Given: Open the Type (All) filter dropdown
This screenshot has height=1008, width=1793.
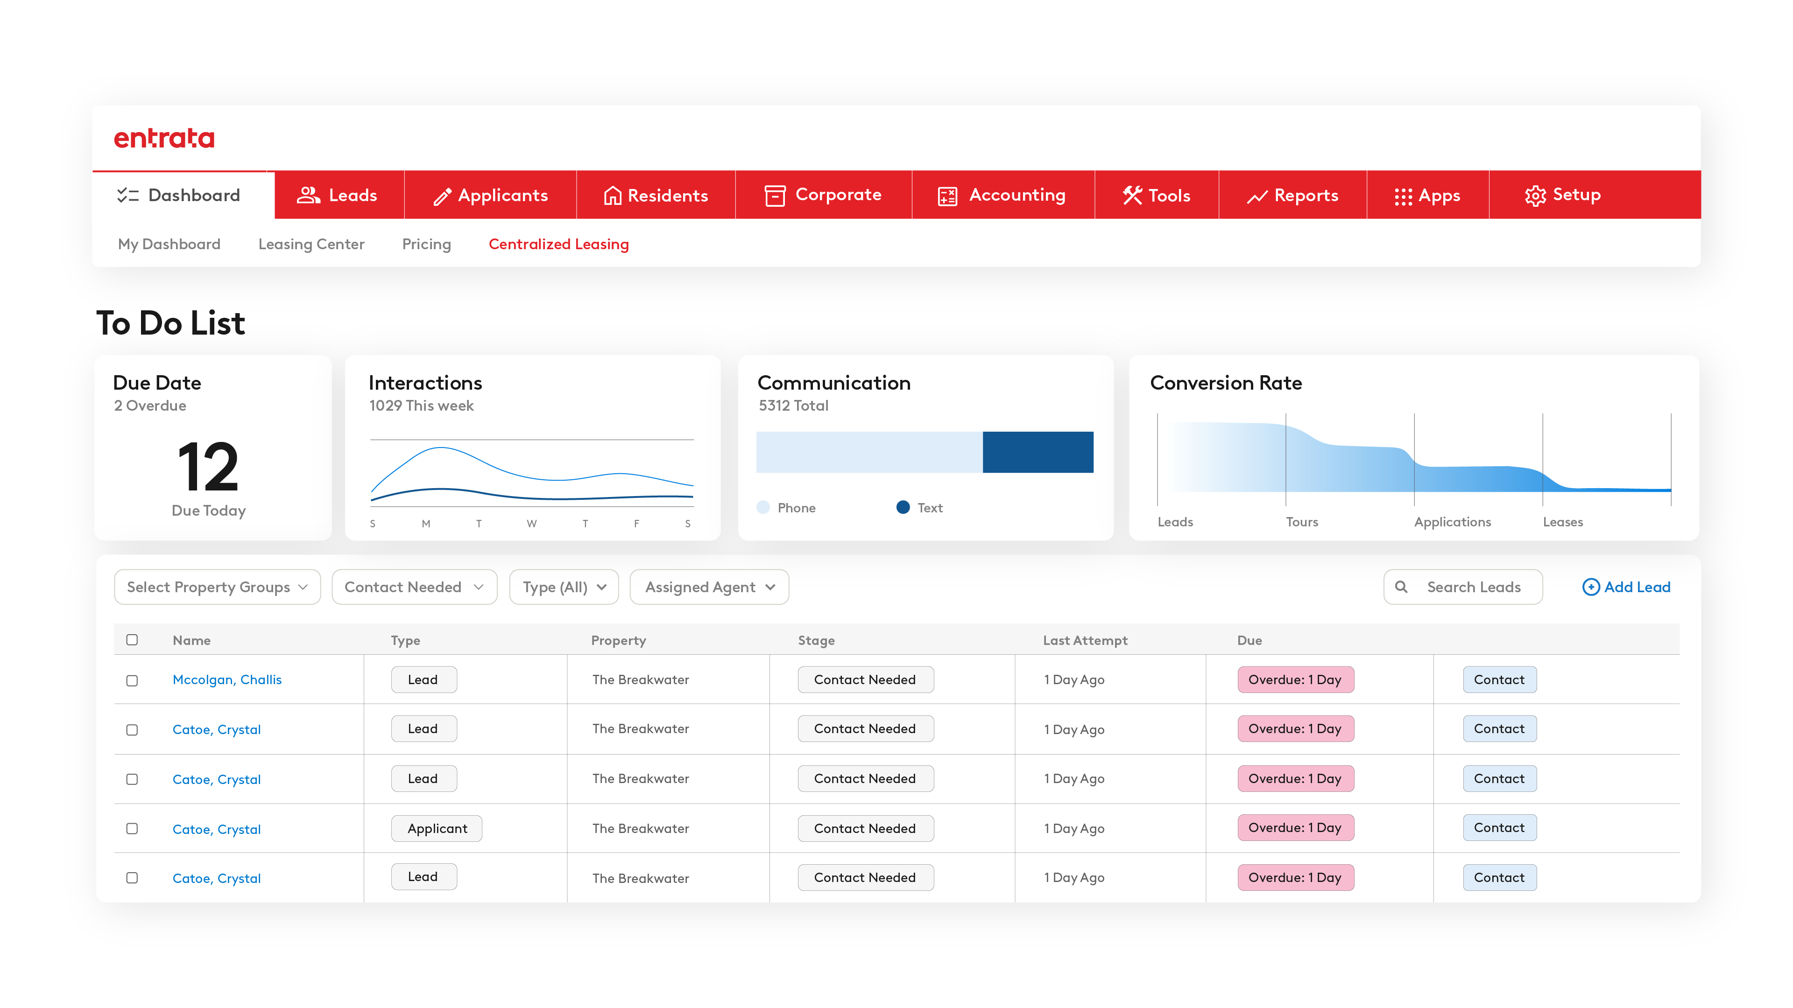Looking at the screenshot, I should pyautogui.click(x=564, y=587).
